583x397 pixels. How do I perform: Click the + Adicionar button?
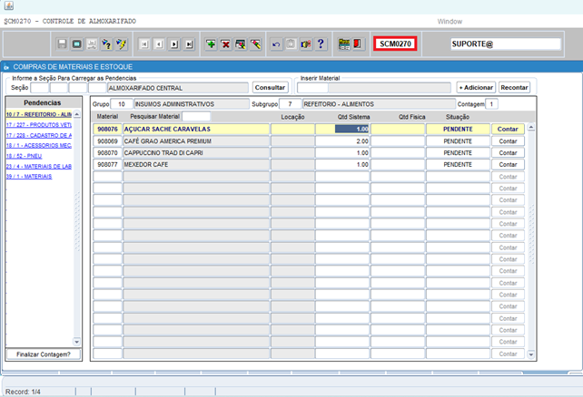[476, 88]
